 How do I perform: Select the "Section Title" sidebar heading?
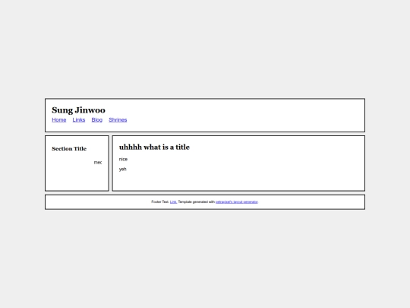(69, 148)
